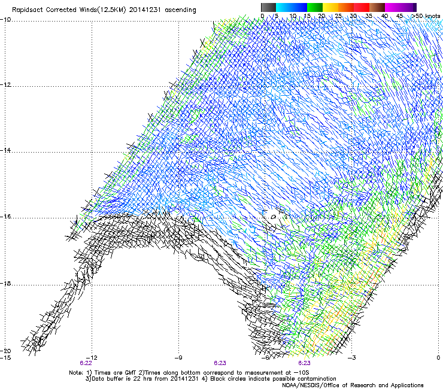Click the black contamination circle near -16 latitude
Viewport: 443px width, 389px height.
click(x=273, y=217)
